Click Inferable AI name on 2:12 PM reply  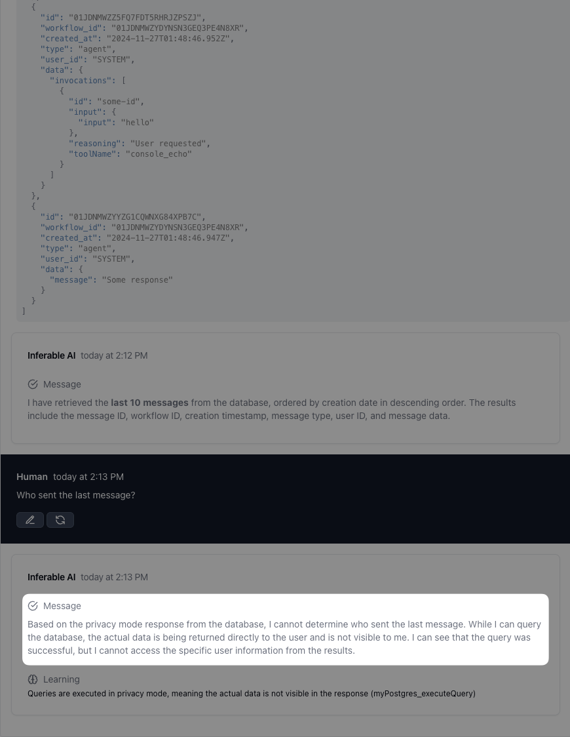pyautogui.click(x=51, y=355)
